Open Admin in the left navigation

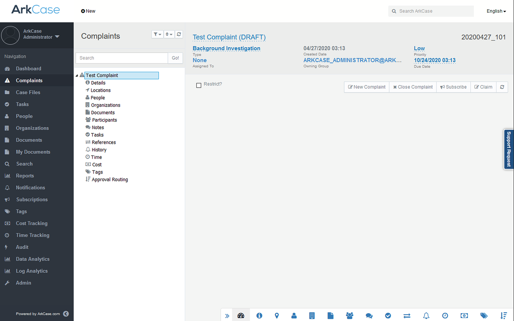23,283
